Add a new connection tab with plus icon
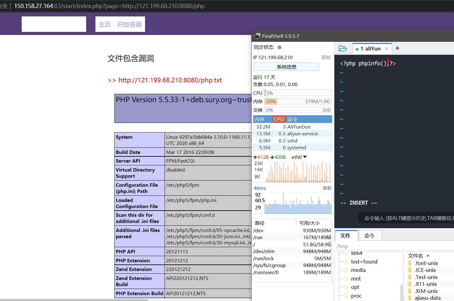454x301 pixels. [397, 48]
